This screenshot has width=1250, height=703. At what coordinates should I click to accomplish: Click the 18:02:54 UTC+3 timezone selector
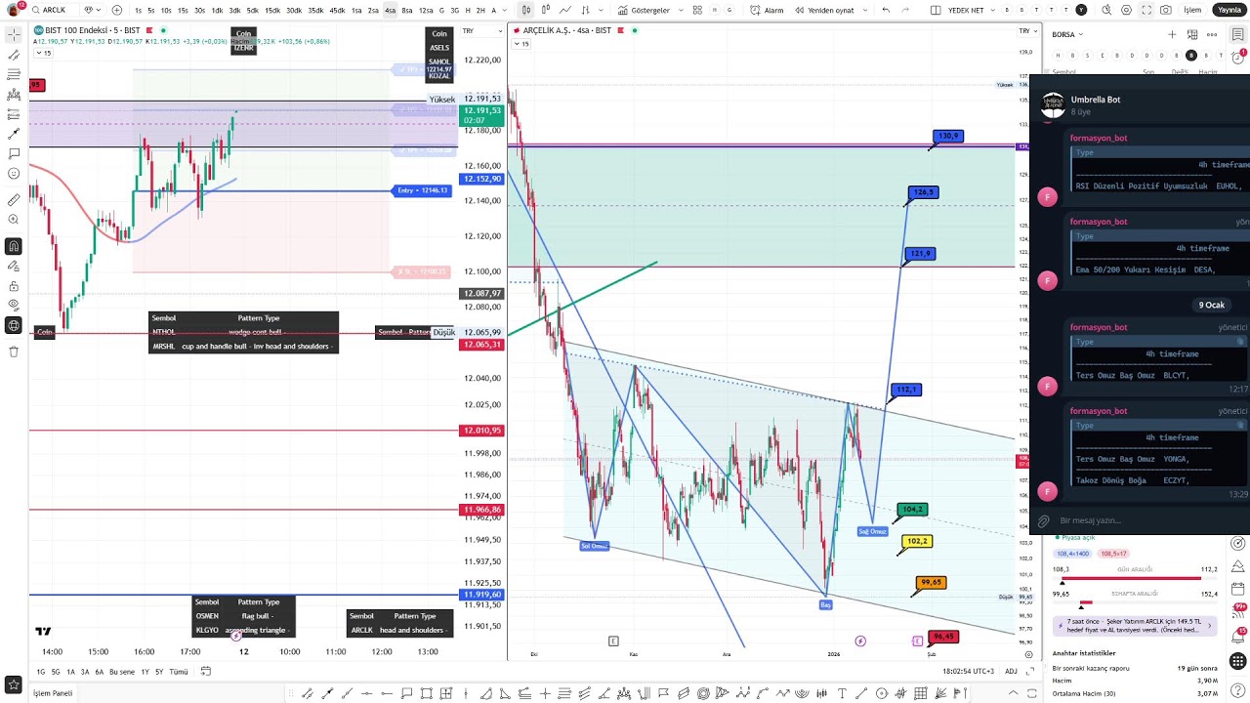(969, 671)
